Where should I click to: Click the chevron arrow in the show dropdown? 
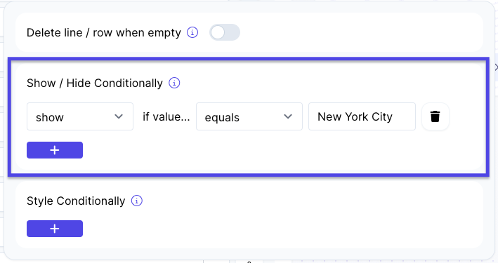pos(119,116)
